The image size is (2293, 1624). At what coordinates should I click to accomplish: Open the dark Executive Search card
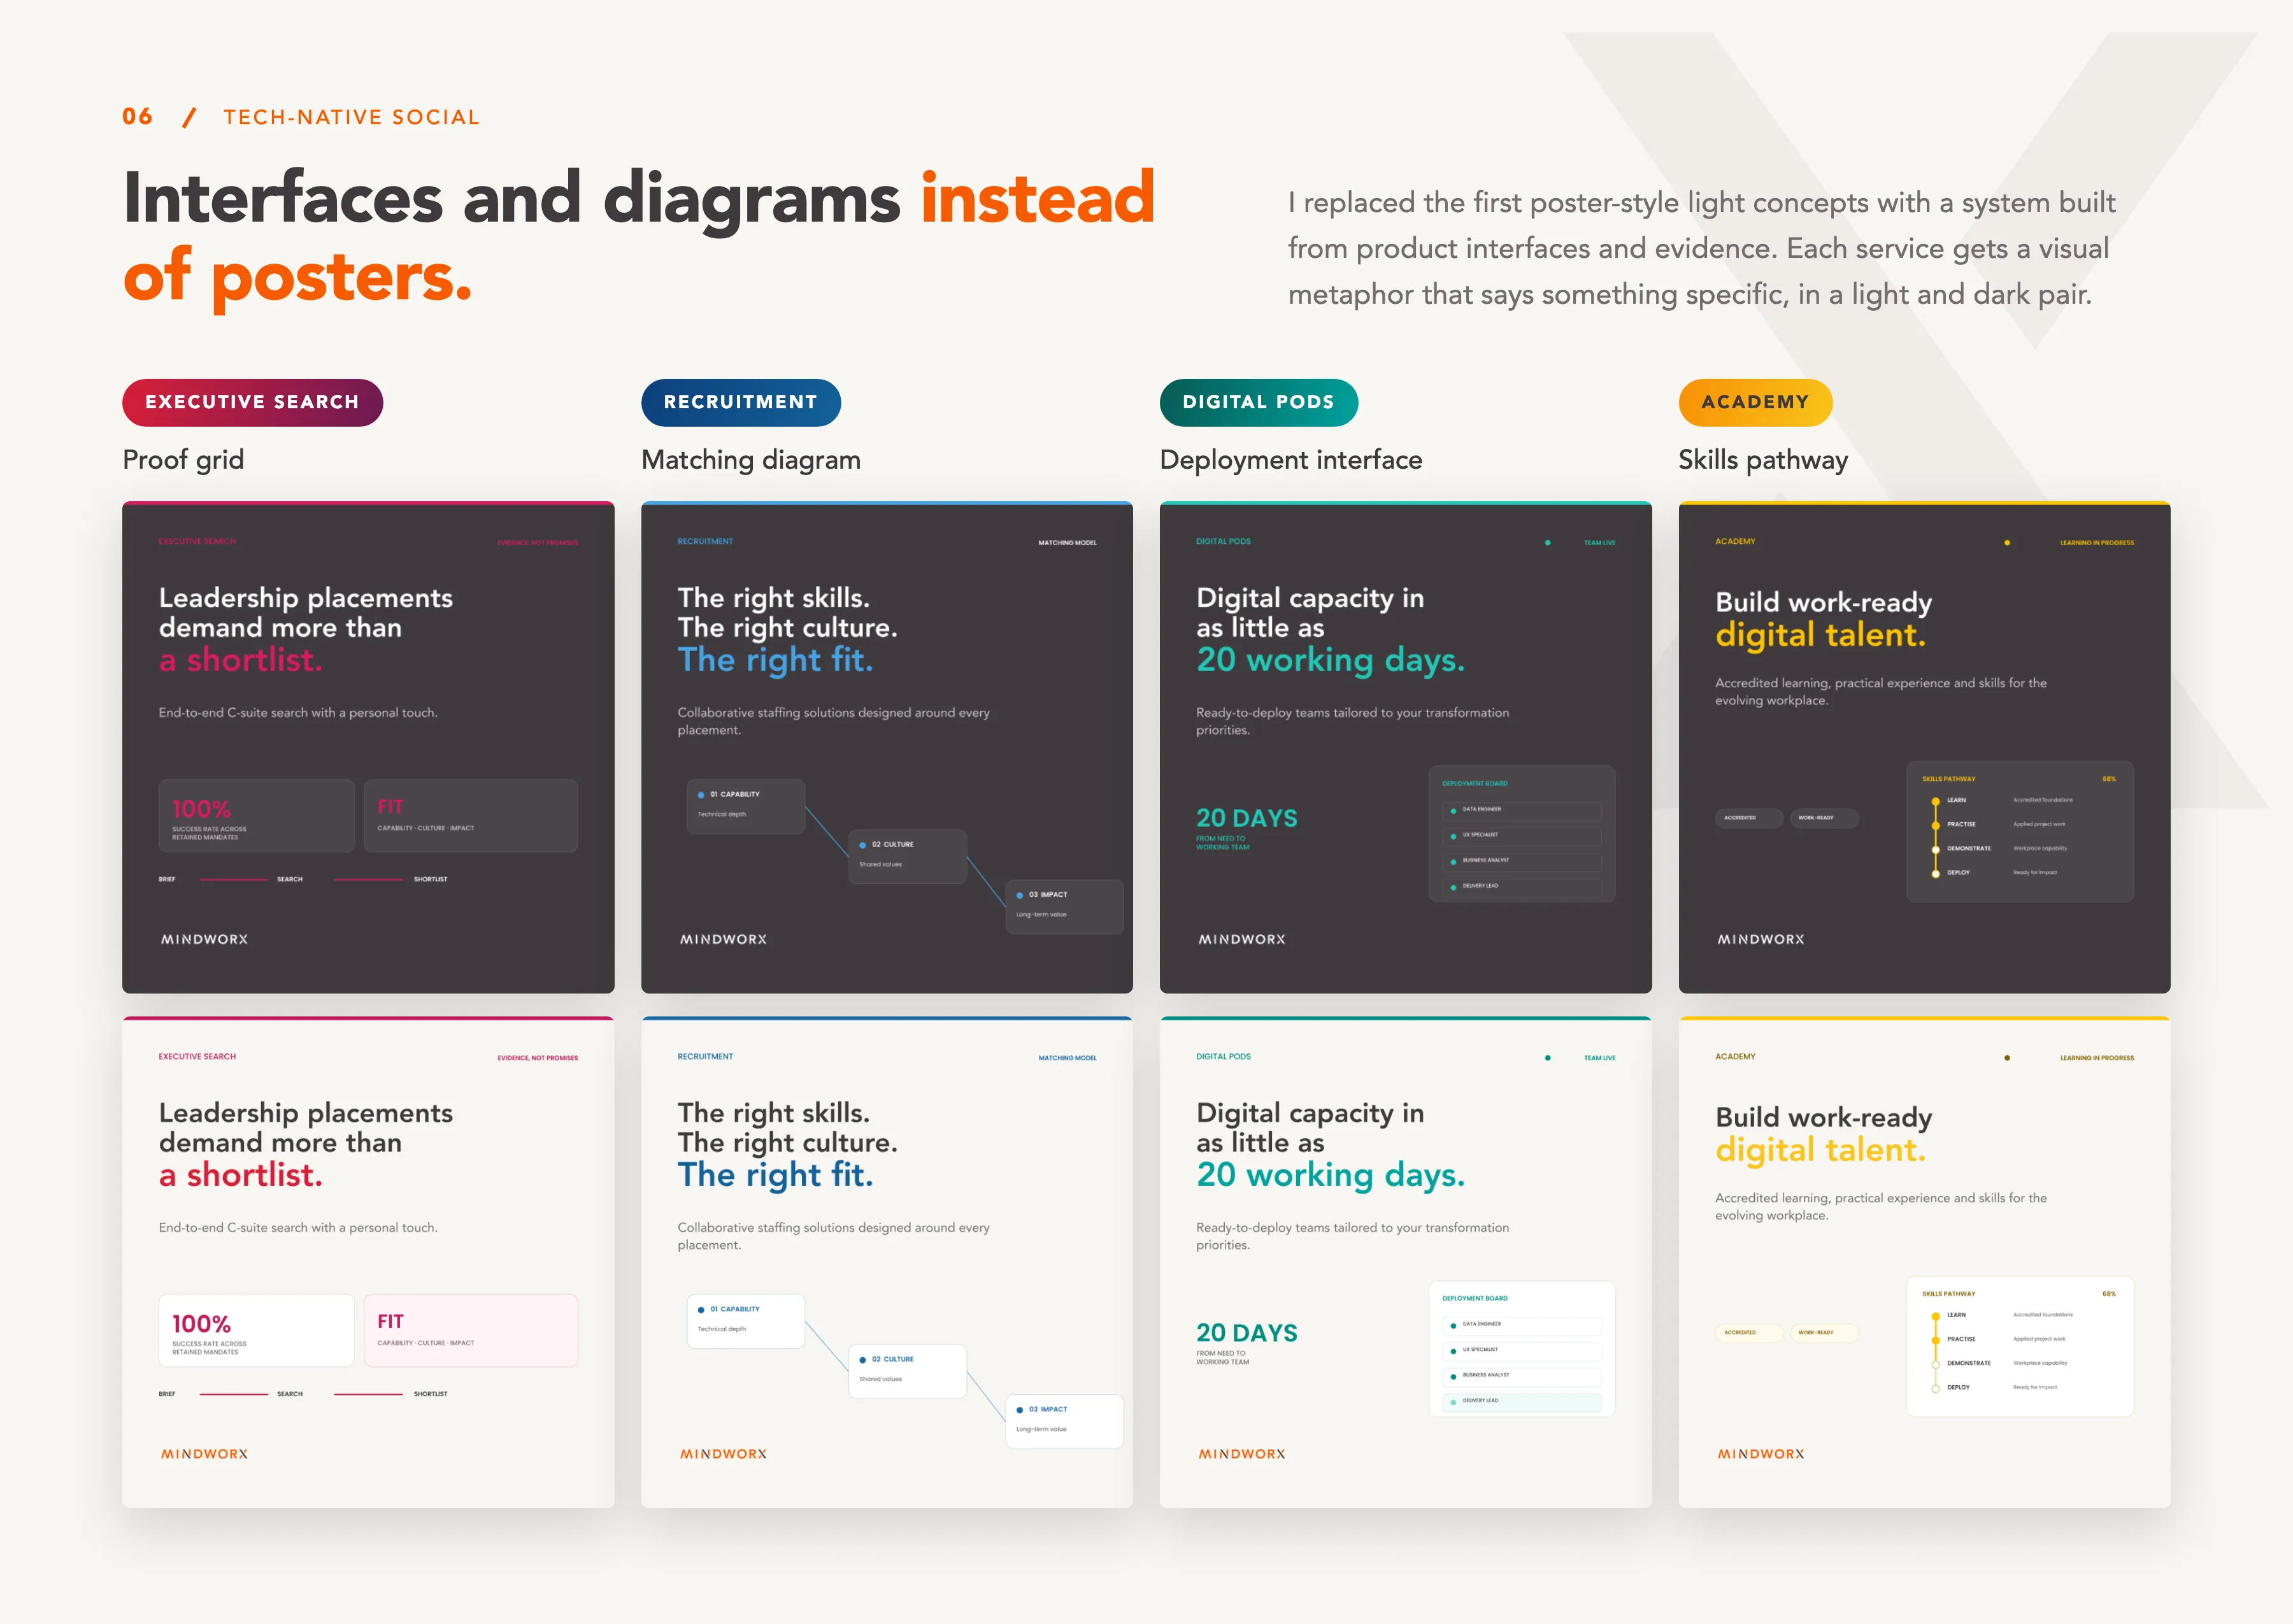[368, 747]
